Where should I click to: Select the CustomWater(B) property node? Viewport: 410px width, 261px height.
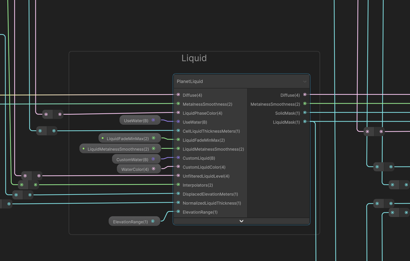coord(132,160)
